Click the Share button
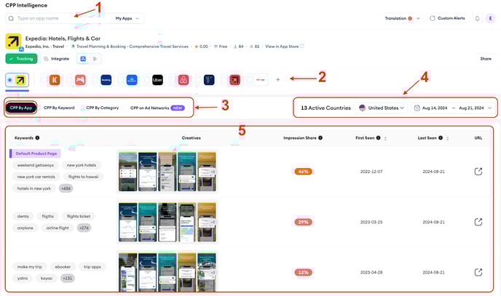Viewport: 501px width, 296px height. pyautogui.click(x=486, y=59)
